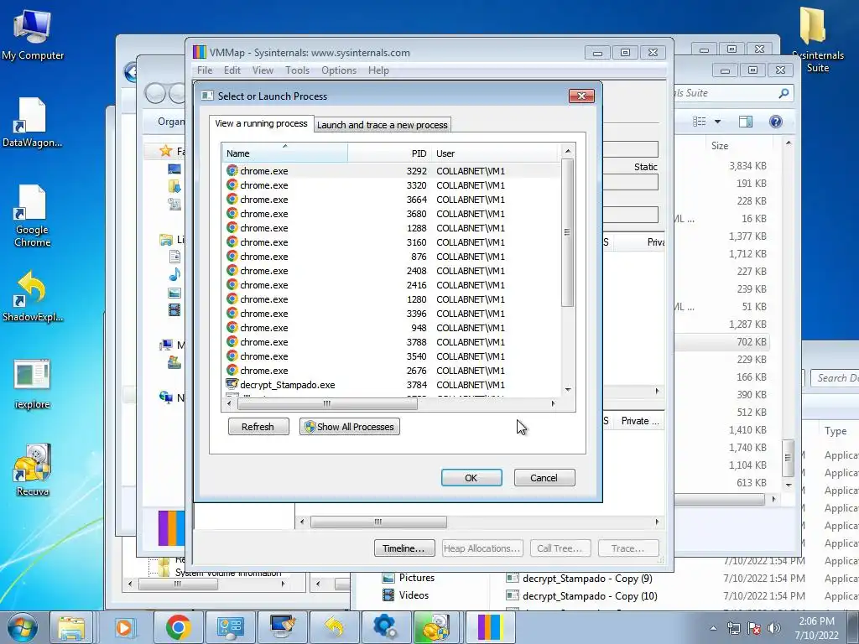Open the VMMap Help menu
Image resolution: width=859 pixels, height=644 pixels.
point(378,70)
